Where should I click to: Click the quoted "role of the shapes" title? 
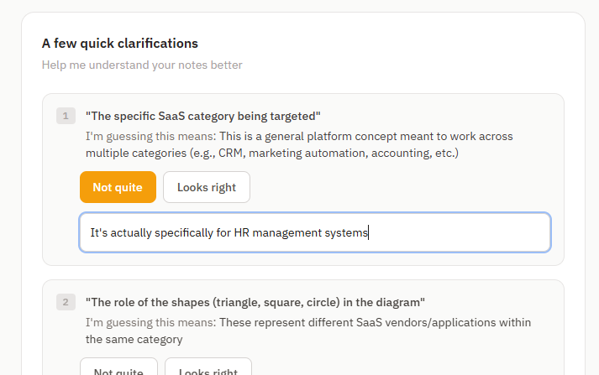pos(255,302)
